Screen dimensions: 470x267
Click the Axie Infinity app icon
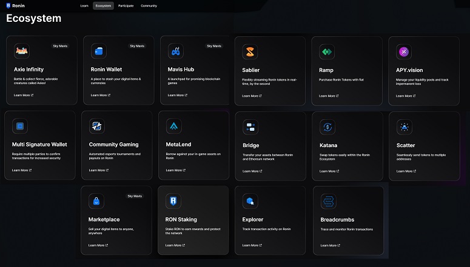pos(22,51)
